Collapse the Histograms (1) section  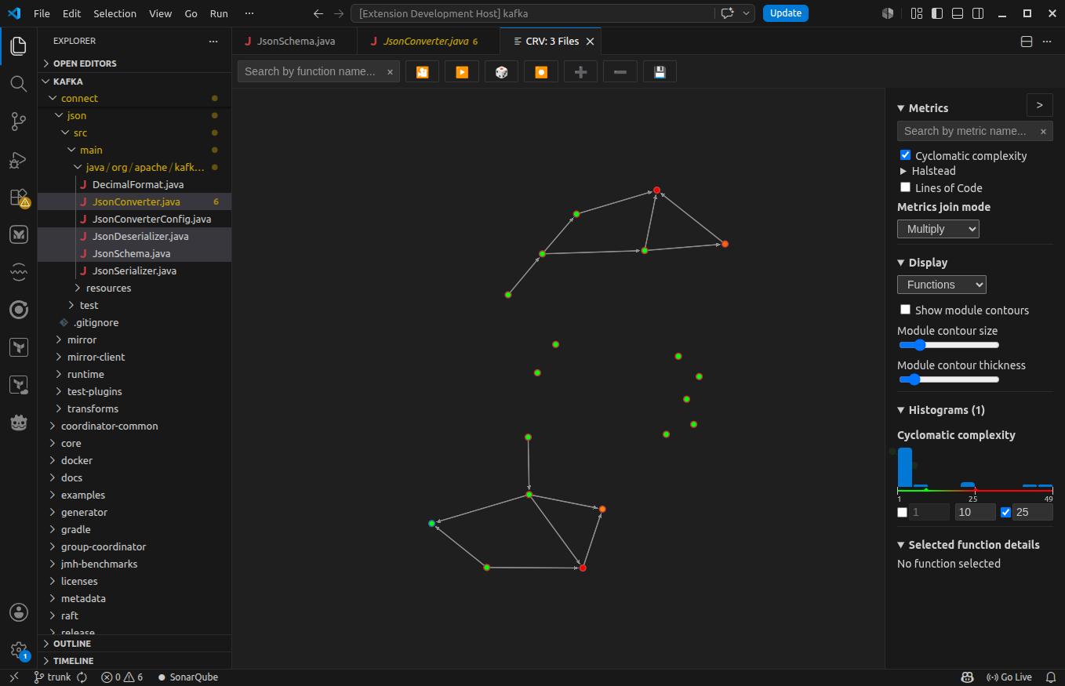pos(941,410)
